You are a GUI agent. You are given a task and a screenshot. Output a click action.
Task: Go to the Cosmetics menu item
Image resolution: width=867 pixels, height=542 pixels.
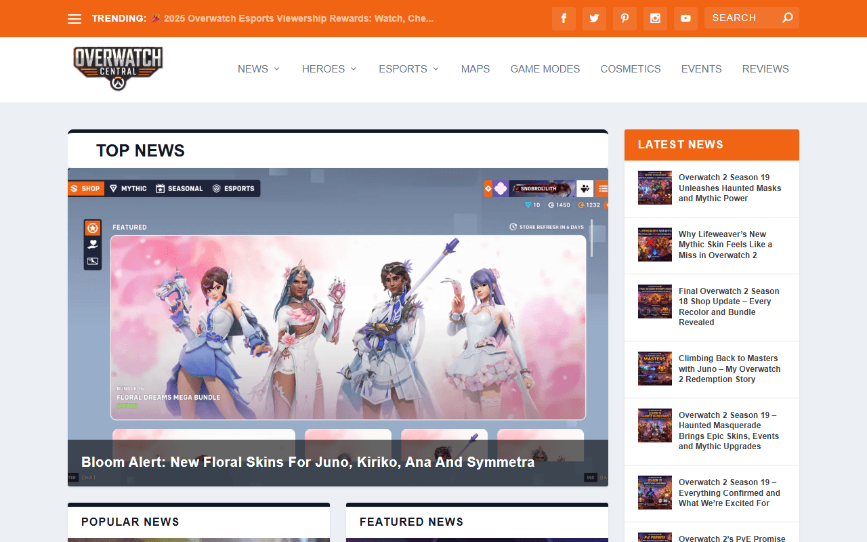631,69
